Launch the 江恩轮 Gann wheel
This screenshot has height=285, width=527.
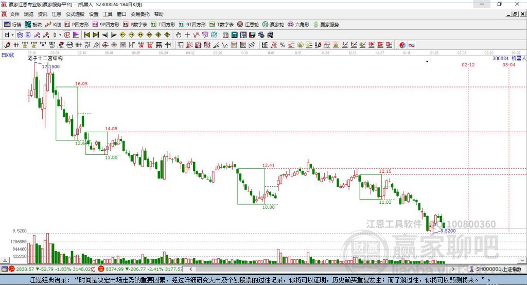tap(248, 25)
